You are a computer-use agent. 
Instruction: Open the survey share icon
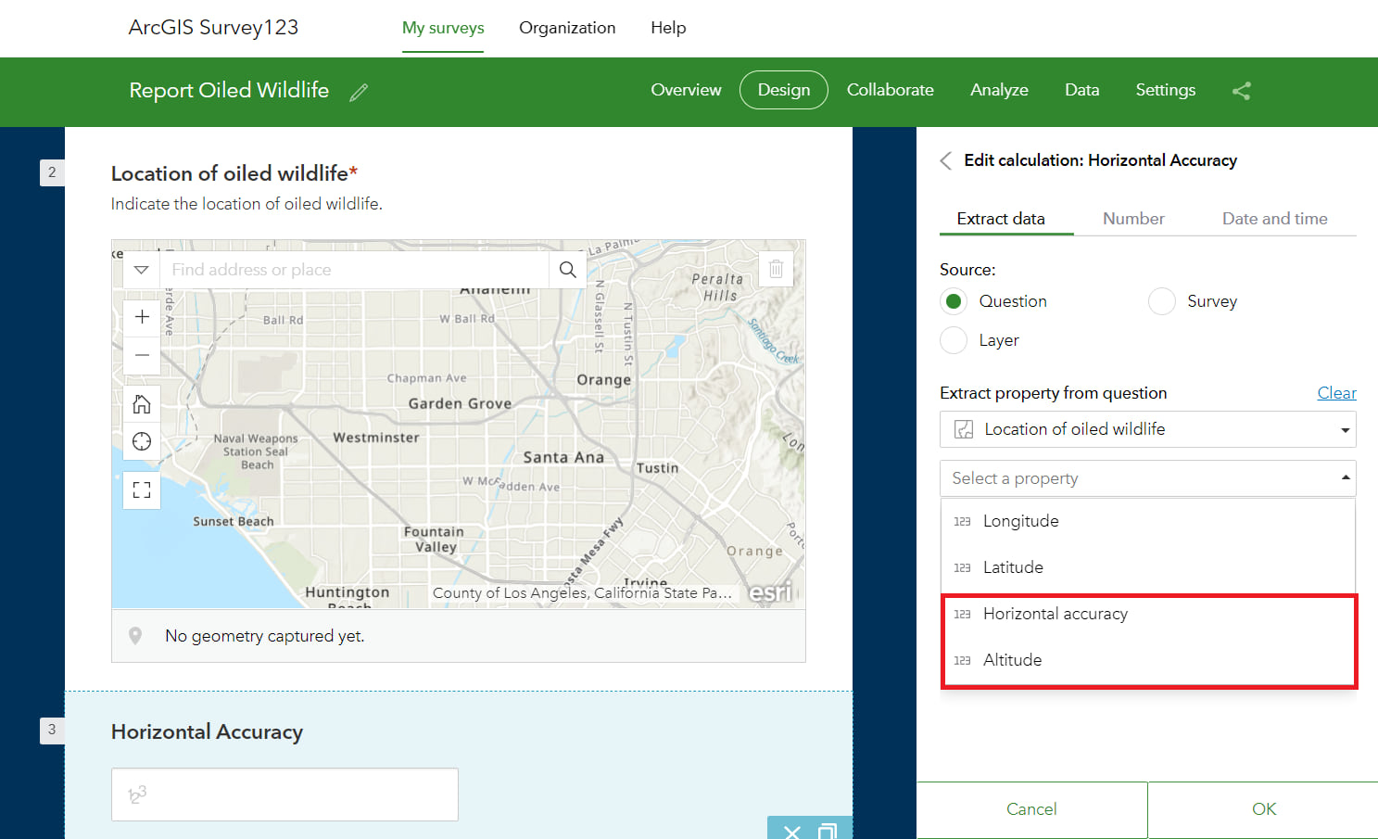pyautogui.click(x=1242, y=92)
